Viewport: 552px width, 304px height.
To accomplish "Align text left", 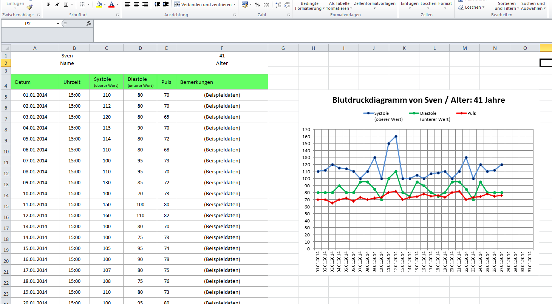I will pos(128,5).
